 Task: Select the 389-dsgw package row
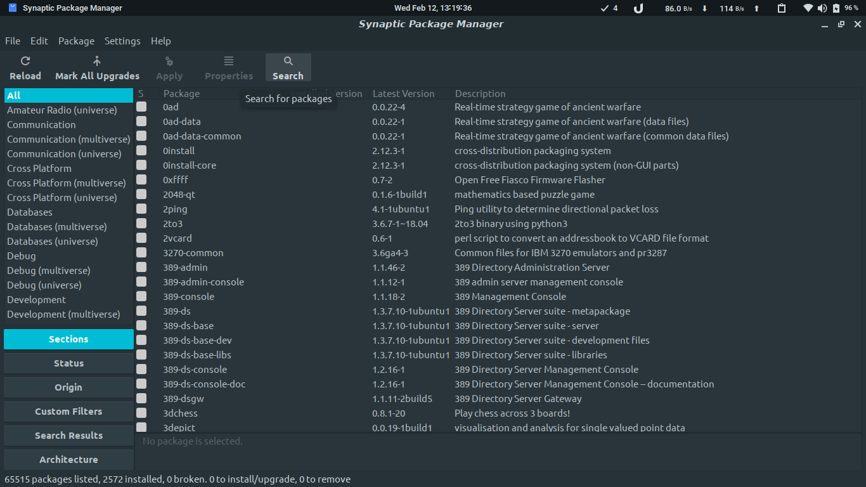[x=498, y=398]
